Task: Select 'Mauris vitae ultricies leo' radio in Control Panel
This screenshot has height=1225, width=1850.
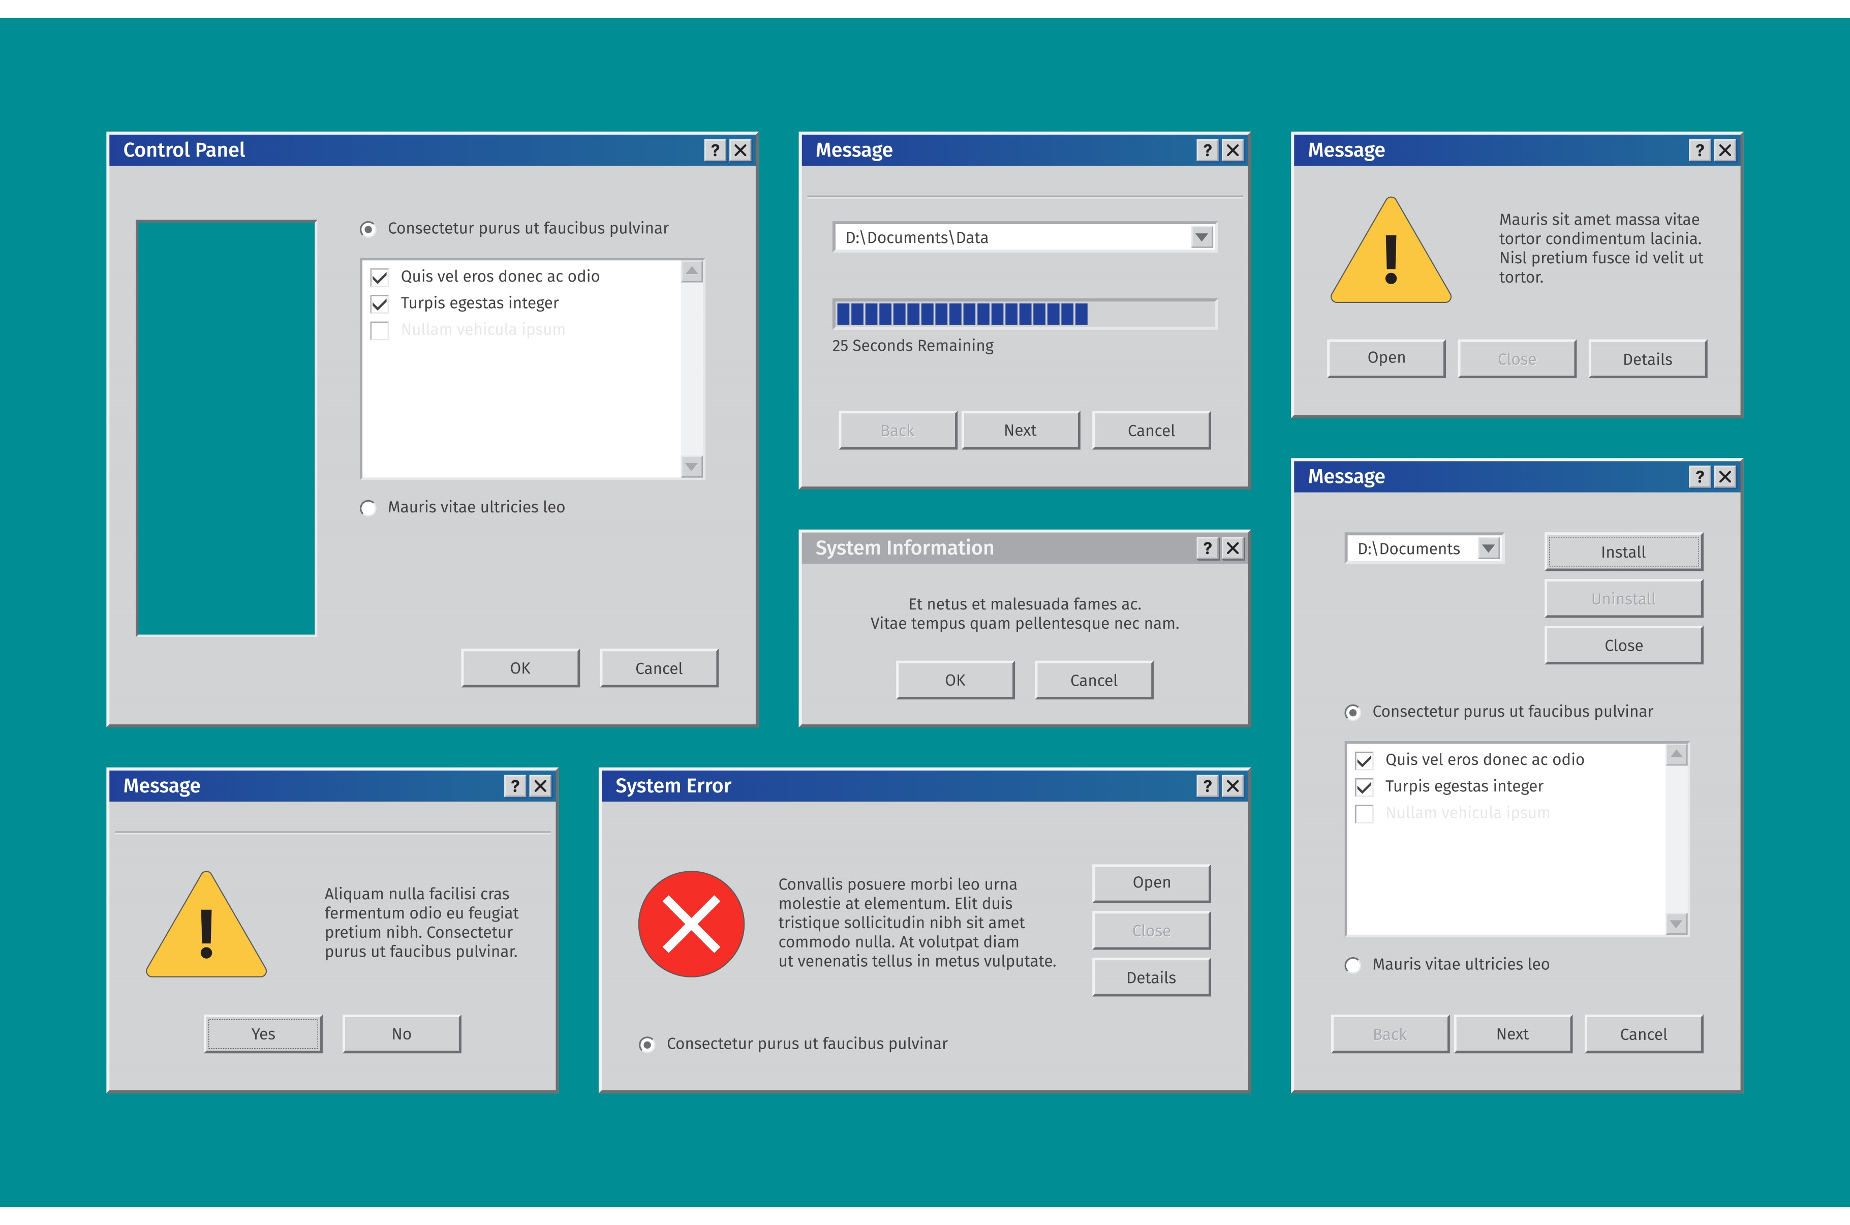Action: point(368,509)
